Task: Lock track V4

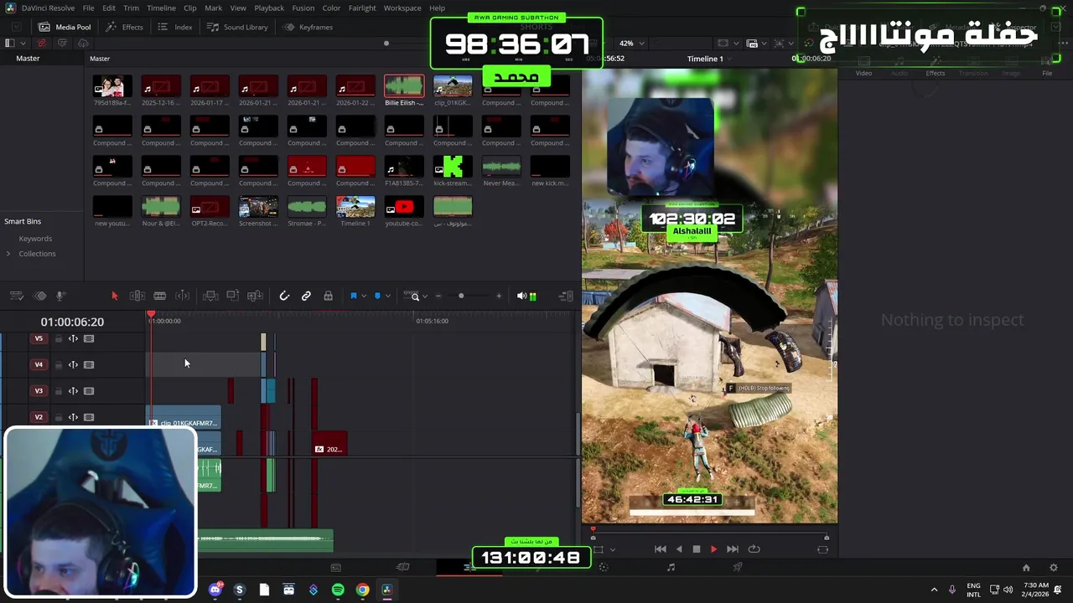Action: click(x=58, y=364)
